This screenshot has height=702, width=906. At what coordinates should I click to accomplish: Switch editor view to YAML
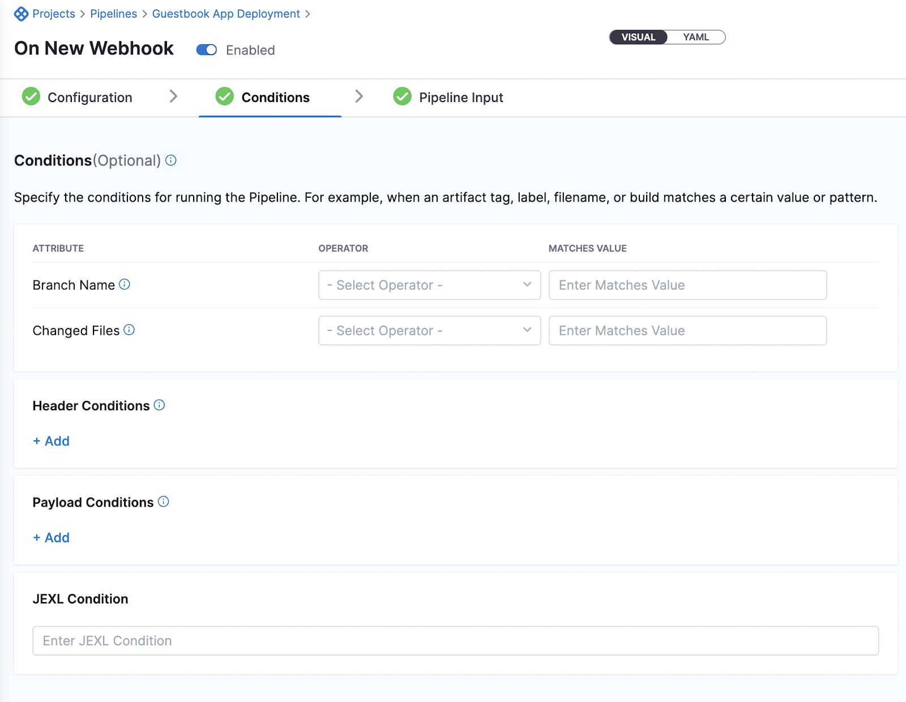point(696,37)
